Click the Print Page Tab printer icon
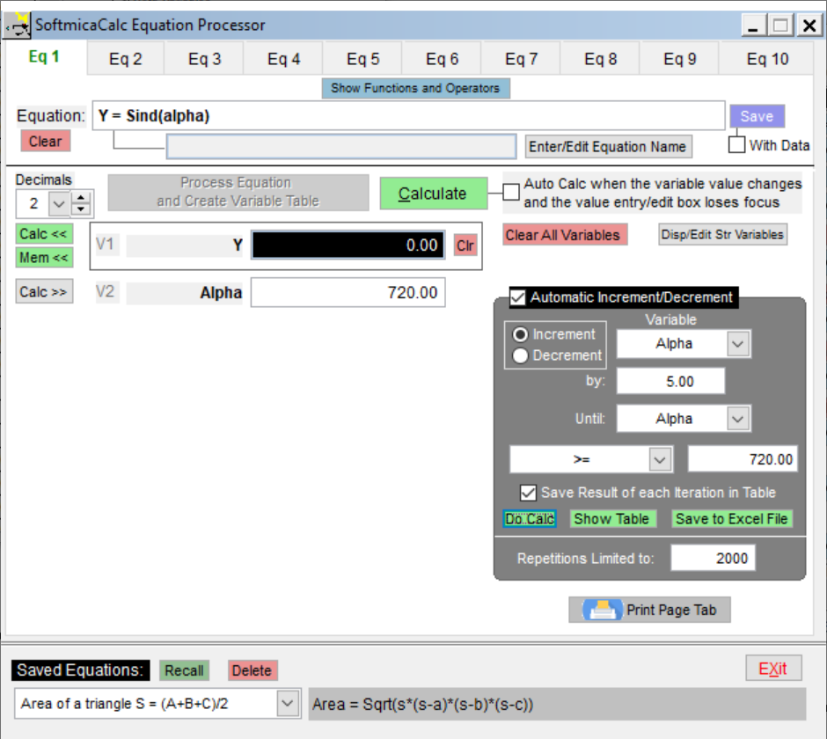The width and height of the screenshot is (827, 739). pos(602,610)
